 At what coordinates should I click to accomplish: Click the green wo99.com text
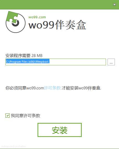pos(37,17)
